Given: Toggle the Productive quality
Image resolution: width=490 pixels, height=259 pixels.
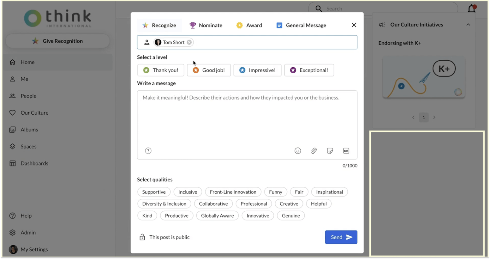Looking at the screenshot, I should [x=176, y=216].
